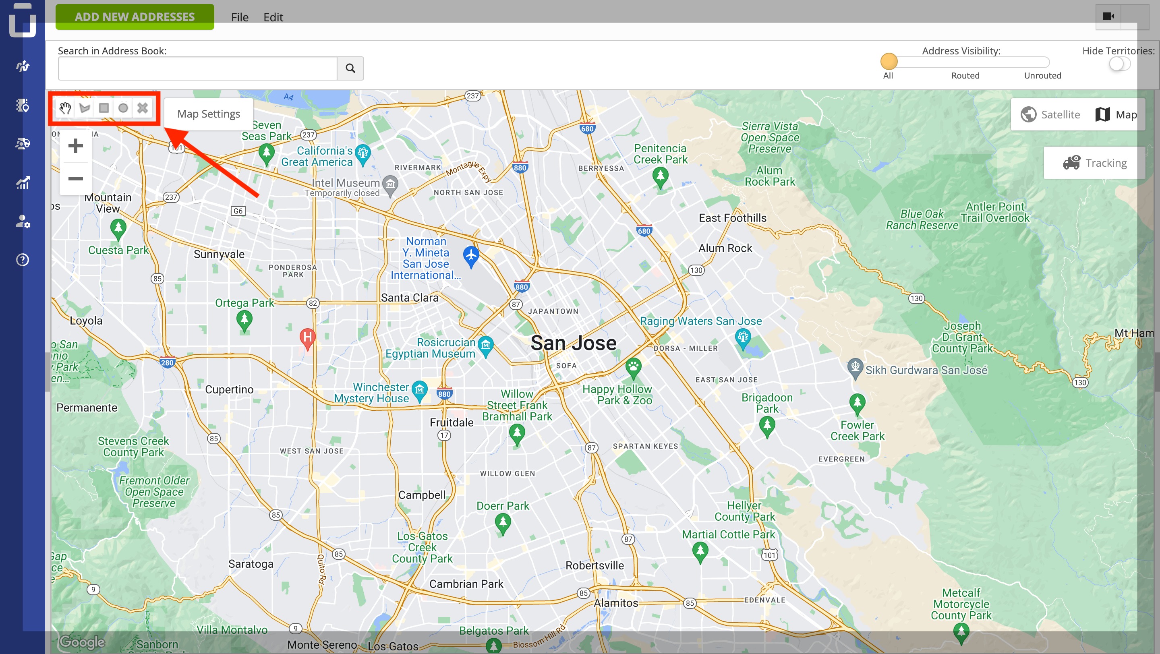The width and height of the screenshot is (1160, 654).
Task: Zoom out with the minus button
Action: [76, 179]
